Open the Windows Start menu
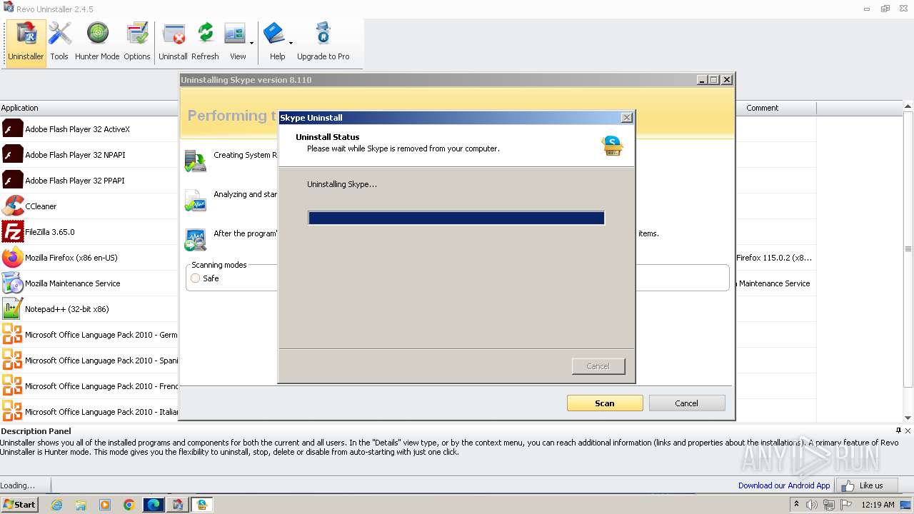Viewport: 914px width, 514px height. click(19, 504)
